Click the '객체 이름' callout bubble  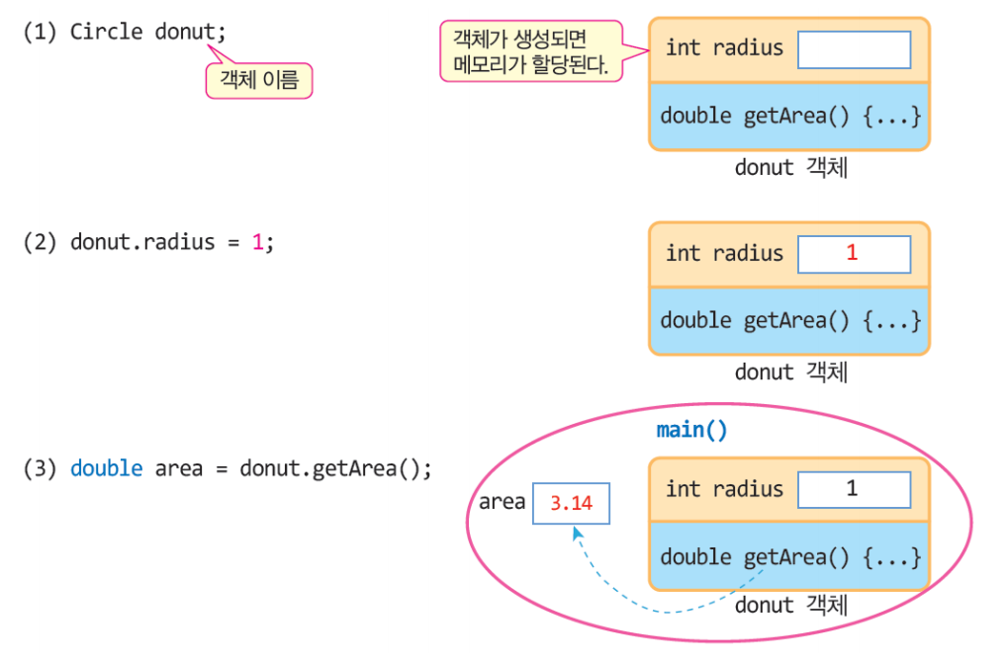[259, 80]
